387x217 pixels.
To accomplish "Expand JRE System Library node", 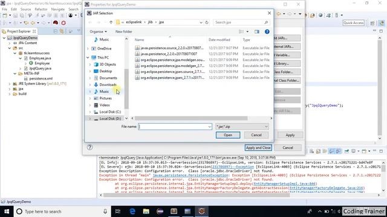I will [10, 84].
